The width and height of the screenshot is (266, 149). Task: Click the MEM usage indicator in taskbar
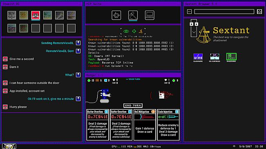134,147
